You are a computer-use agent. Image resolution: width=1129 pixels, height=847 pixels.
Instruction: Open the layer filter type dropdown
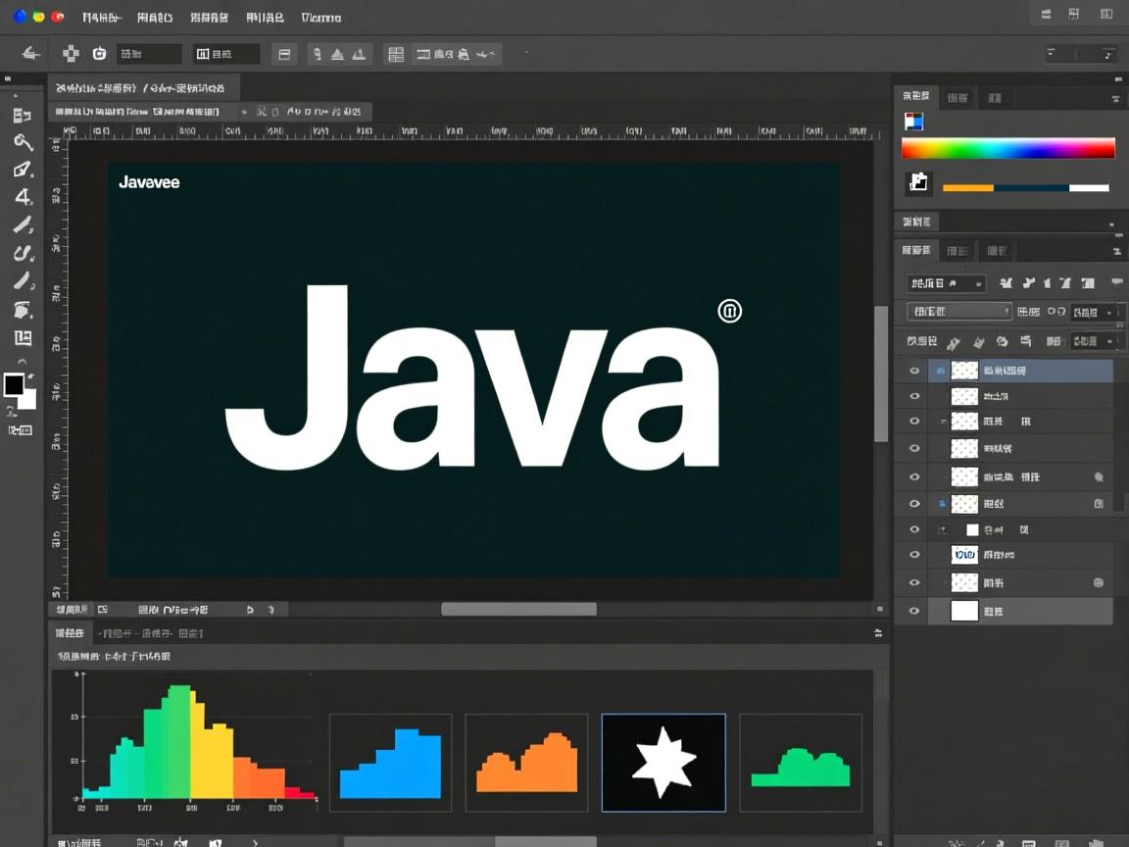coord(946,283)
